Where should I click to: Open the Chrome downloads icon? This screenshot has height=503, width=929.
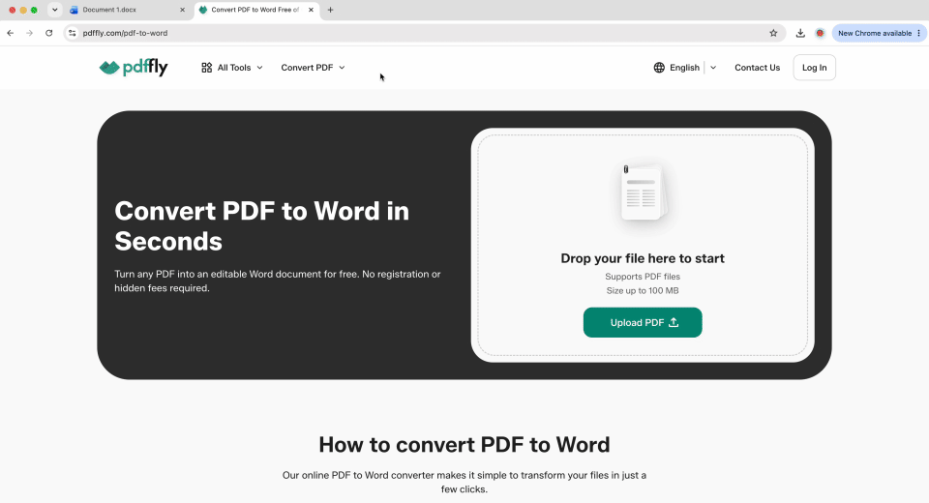800,33
